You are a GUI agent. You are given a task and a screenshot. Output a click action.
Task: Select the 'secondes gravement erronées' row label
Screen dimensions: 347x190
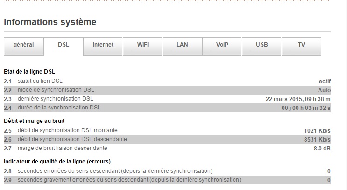129,180
